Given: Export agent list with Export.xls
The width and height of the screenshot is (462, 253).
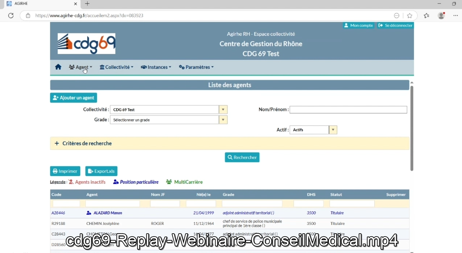Looking at the screenshot, I should pyautogui.click(x=101, y=171).
